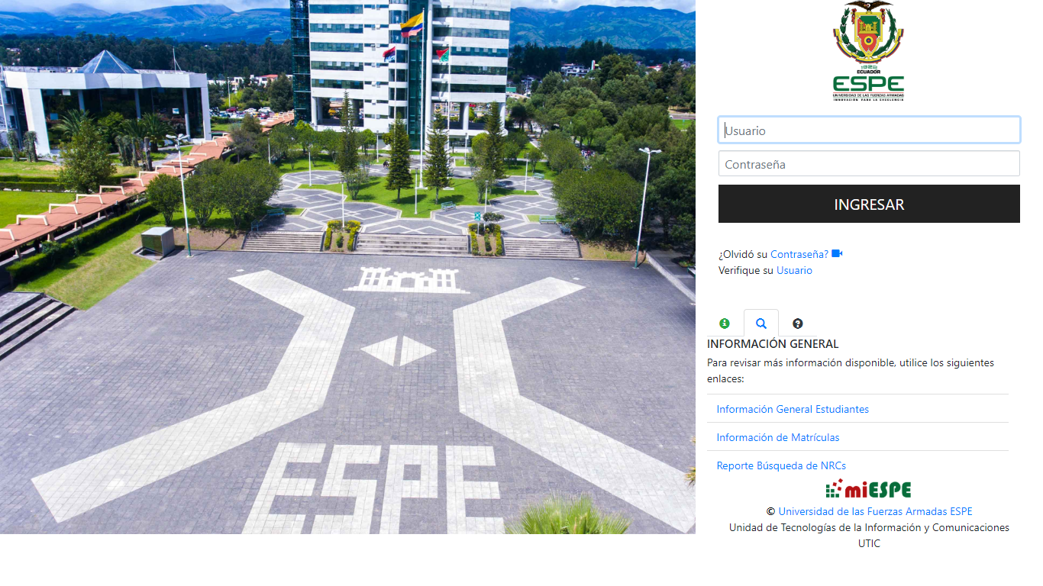
Task: Click the blue magnifying glass search icon
Action: click(x=760, y=324)
